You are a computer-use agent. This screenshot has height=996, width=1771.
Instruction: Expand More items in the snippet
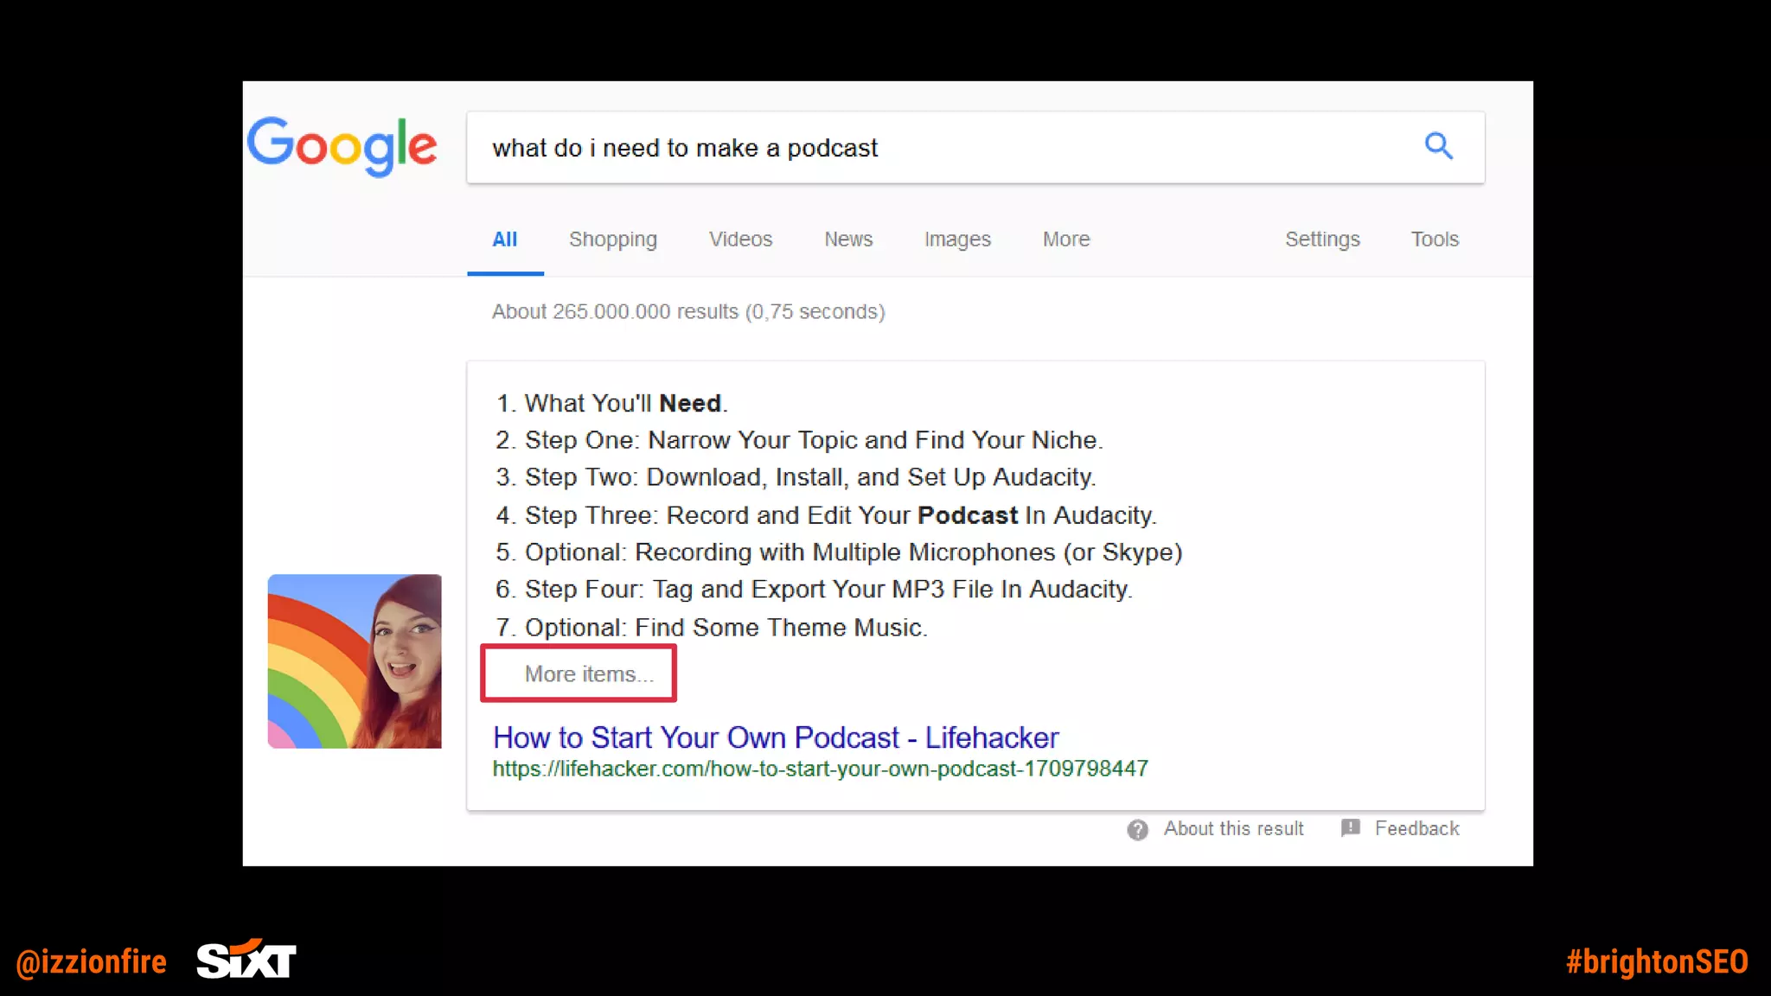pos(588,674)
